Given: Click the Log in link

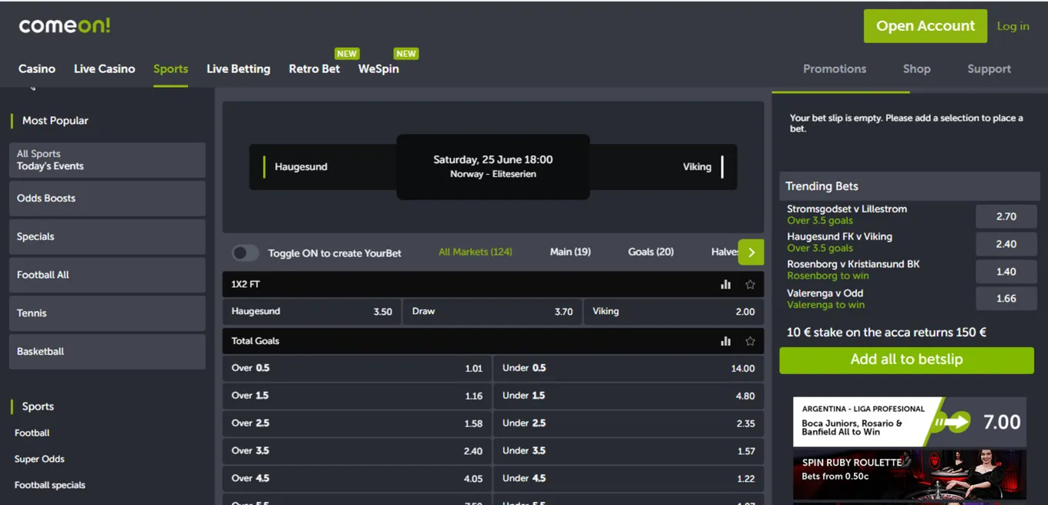Looking at the screenshot, I should (x=1013, y=26).
